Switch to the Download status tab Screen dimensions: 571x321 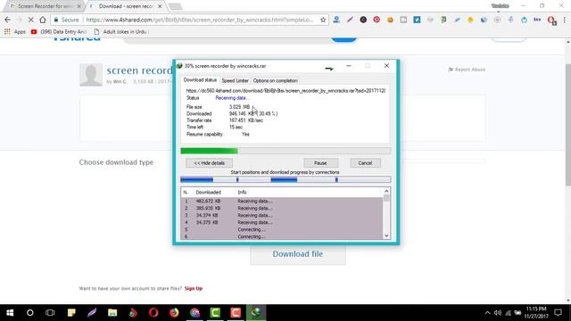click(200, 80)
